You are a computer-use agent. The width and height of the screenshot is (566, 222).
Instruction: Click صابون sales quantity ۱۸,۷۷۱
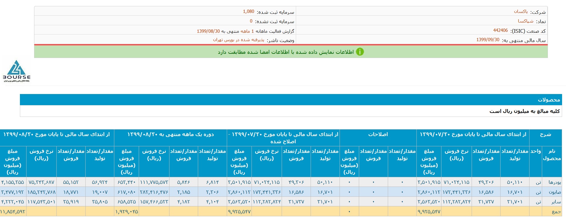click(x=71, y=192)
